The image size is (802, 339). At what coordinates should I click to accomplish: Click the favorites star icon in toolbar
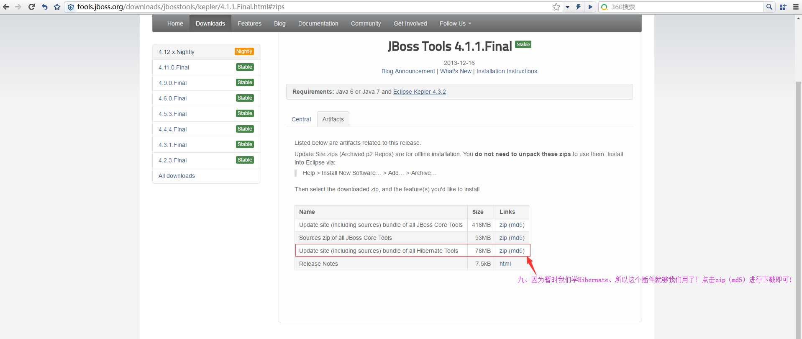(x=57, y=7)
